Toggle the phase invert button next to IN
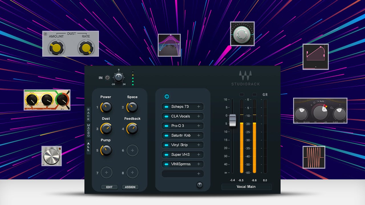 point(108,77)
